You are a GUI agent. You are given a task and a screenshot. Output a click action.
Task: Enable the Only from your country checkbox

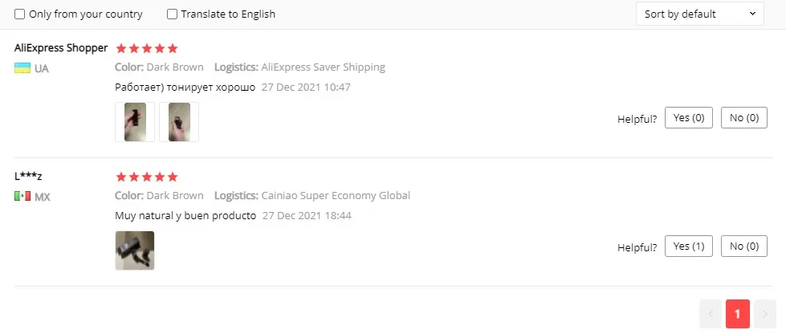click(20, 14)
